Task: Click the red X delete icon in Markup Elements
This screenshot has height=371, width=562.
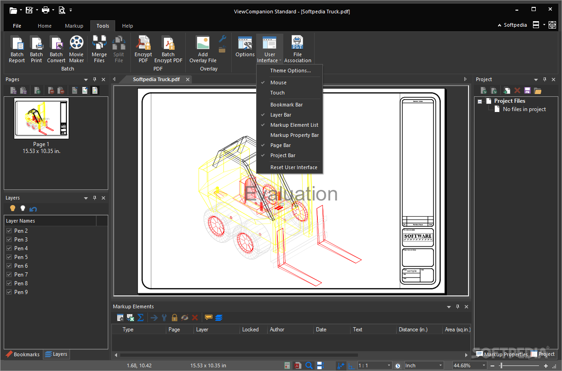Action: pos(195,318)
